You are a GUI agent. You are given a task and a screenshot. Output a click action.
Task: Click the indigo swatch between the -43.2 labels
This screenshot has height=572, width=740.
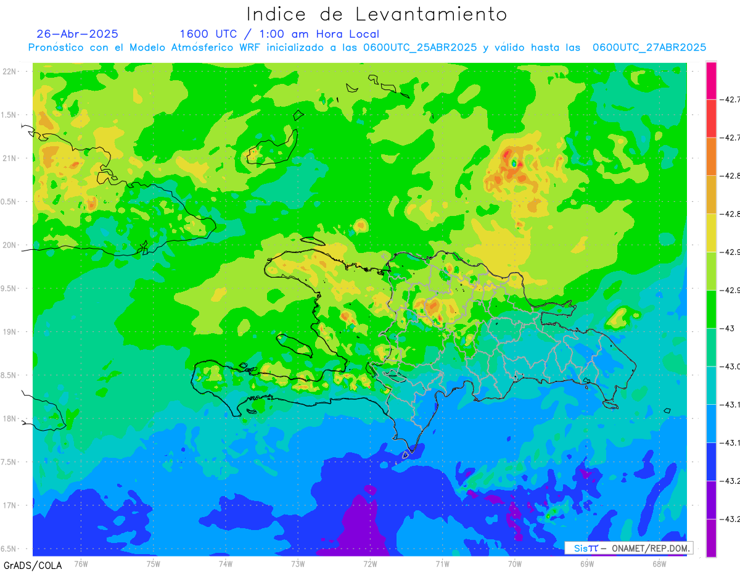(711, 500)
